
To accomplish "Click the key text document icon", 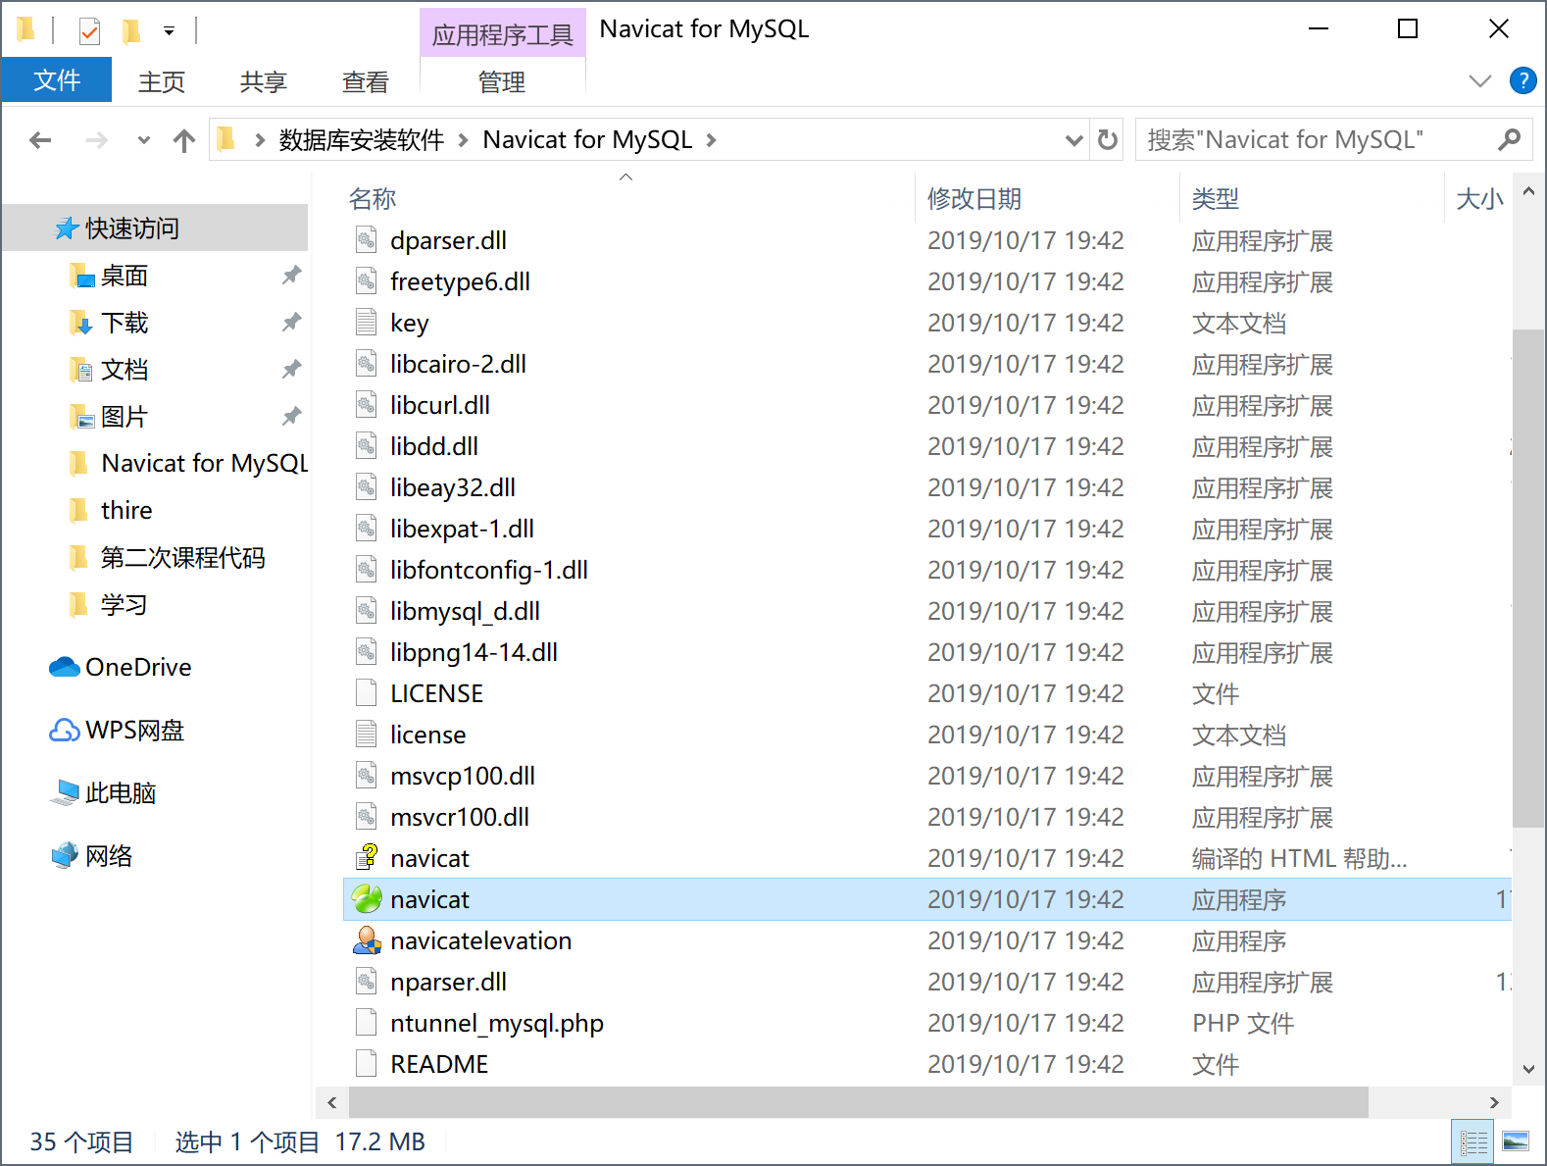I will [366, 322].
